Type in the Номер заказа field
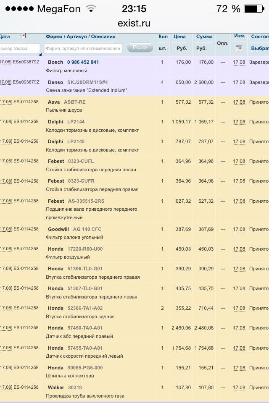This screenshot has width=269, height=403. point(19,48)
